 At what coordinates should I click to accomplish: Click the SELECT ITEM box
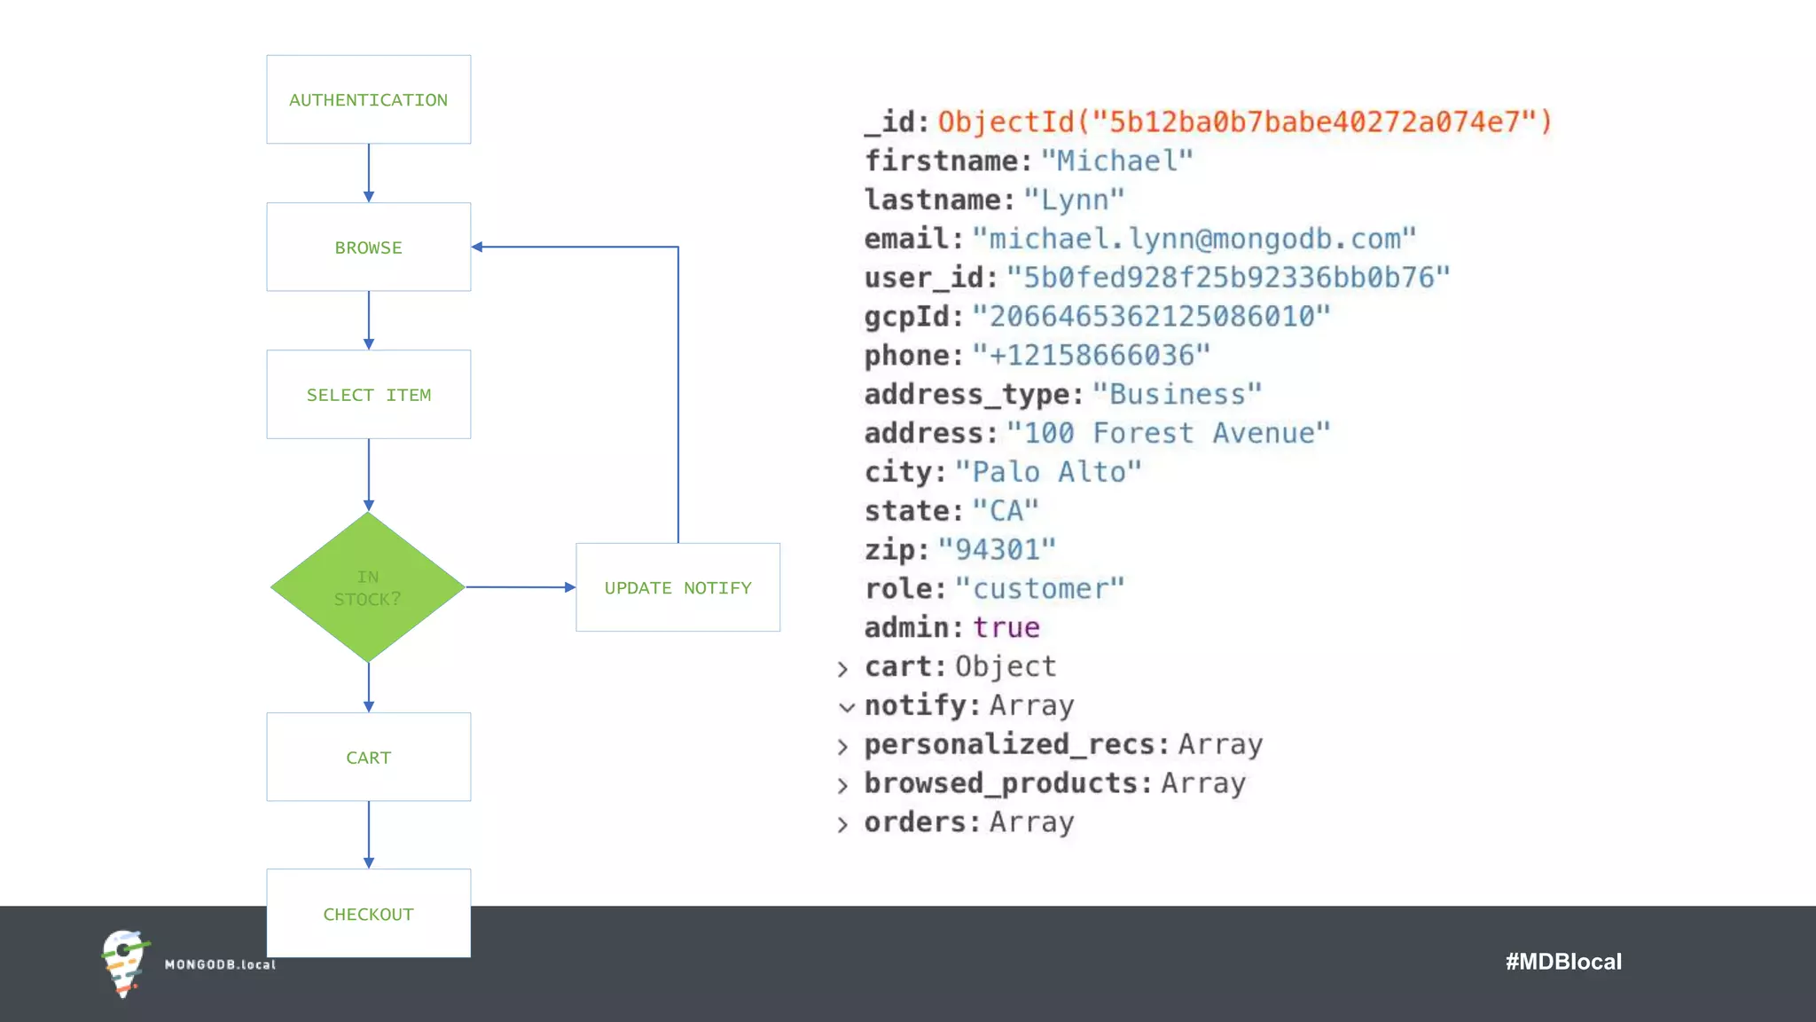click(368, 394)
